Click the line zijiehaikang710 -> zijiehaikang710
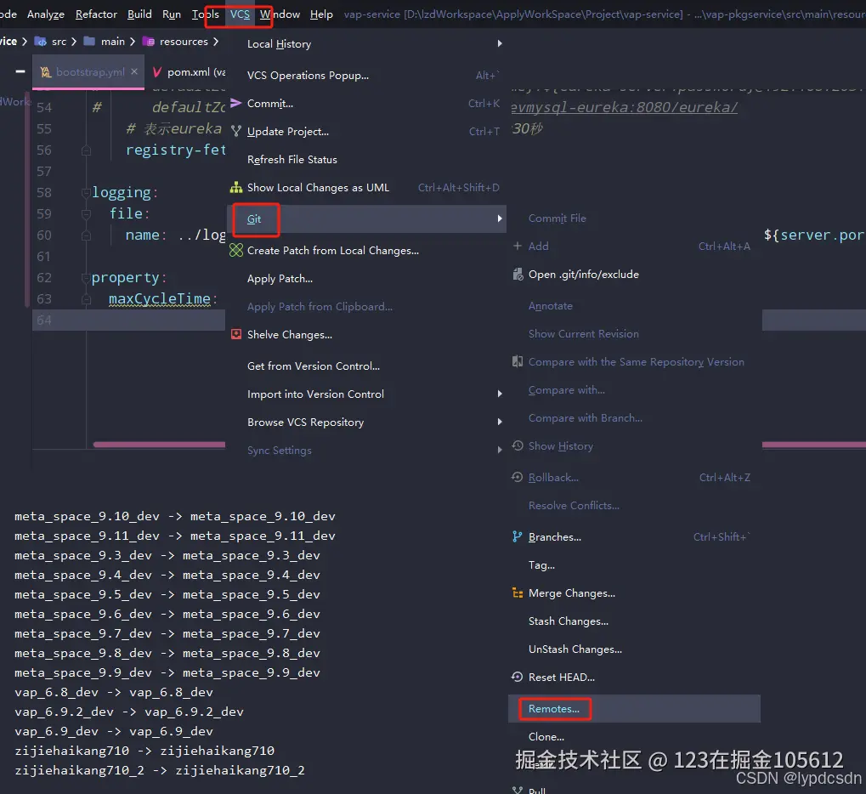 point(144,751)
